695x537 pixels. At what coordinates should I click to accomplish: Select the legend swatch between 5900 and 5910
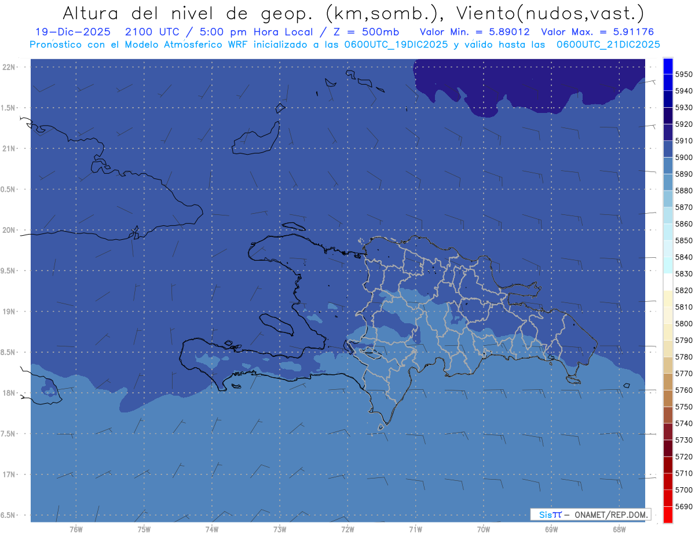(x=667, y=149)
